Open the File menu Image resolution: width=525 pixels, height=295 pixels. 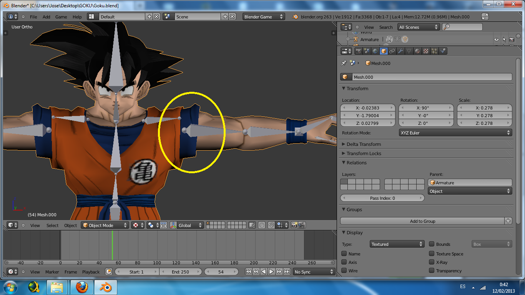33,17
